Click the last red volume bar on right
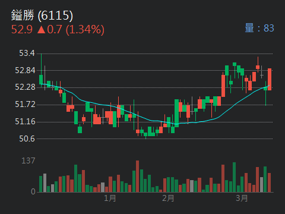 270,182
